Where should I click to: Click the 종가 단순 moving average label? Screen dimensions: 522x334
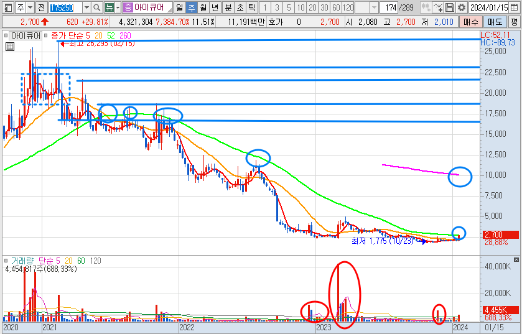(x=67, y=35)
